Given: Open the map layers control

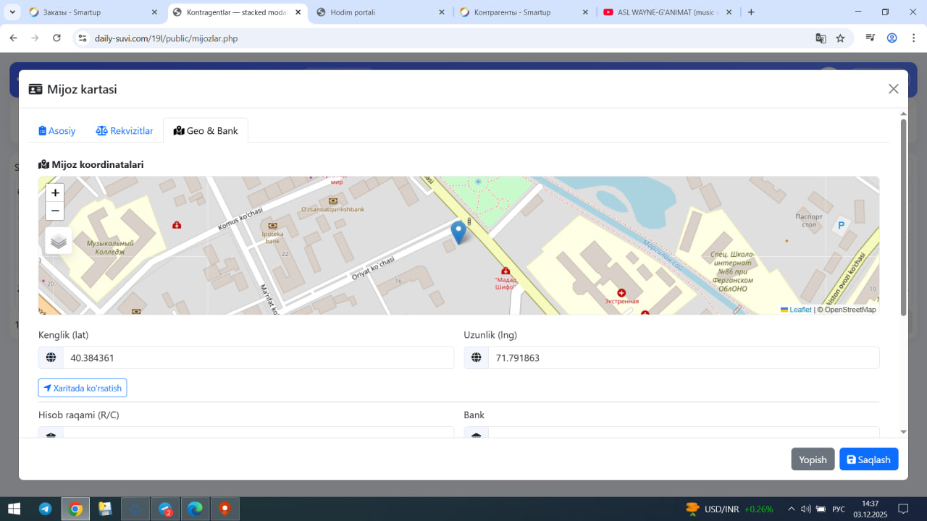Looking at the screenshot, I should (x=59, y=241).
